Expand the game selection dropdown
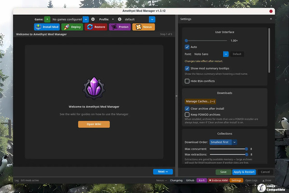 click(86, 19)
